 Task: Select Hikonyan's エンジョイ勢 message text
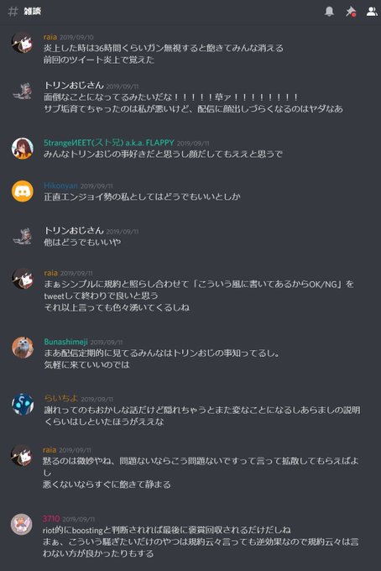(142, 197)
